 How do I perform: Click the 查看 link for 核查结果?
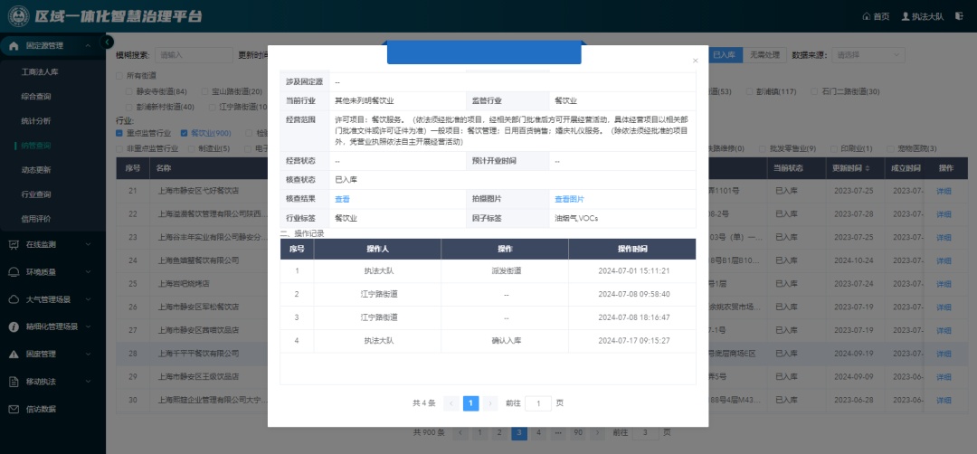click(342, 199)
